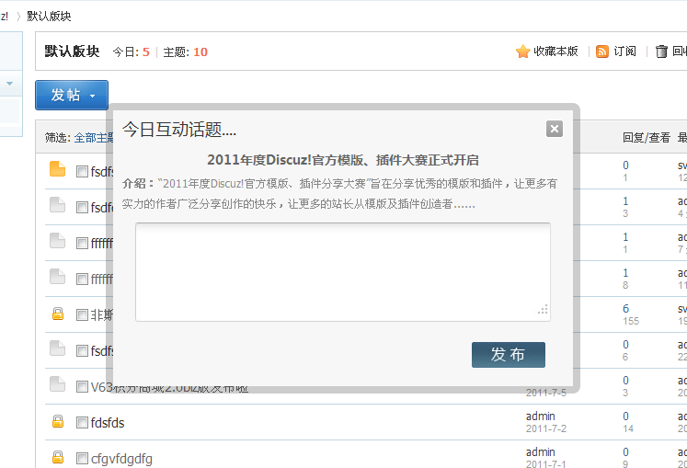This screenshot has height=468, width=687.
Task: Click the 收藏本版 link
Action: pyautogui.click(x=555, y=51)
